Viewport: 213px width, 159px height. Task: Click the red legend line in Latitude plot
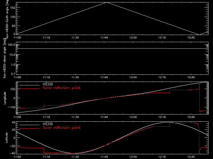pyautogui.click(x=30, y=129)
